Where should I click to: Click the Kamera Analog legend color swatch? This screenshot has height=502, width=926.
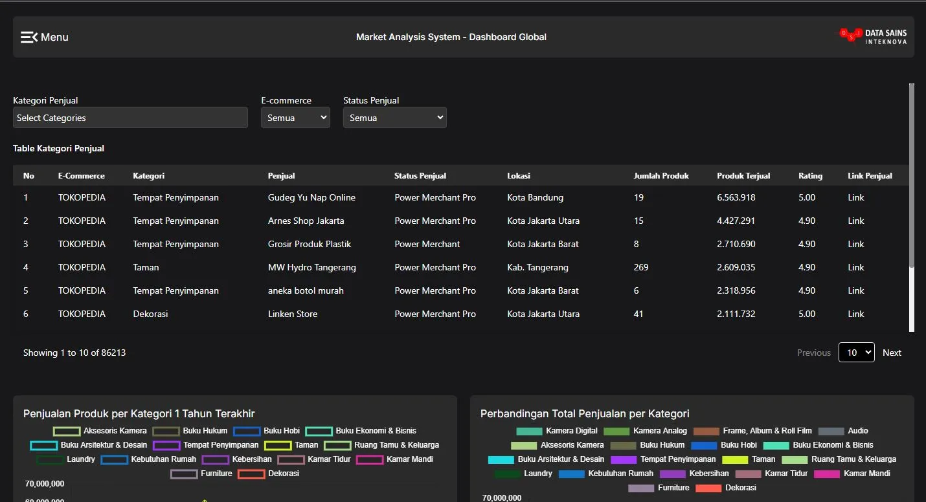point(616,431)
